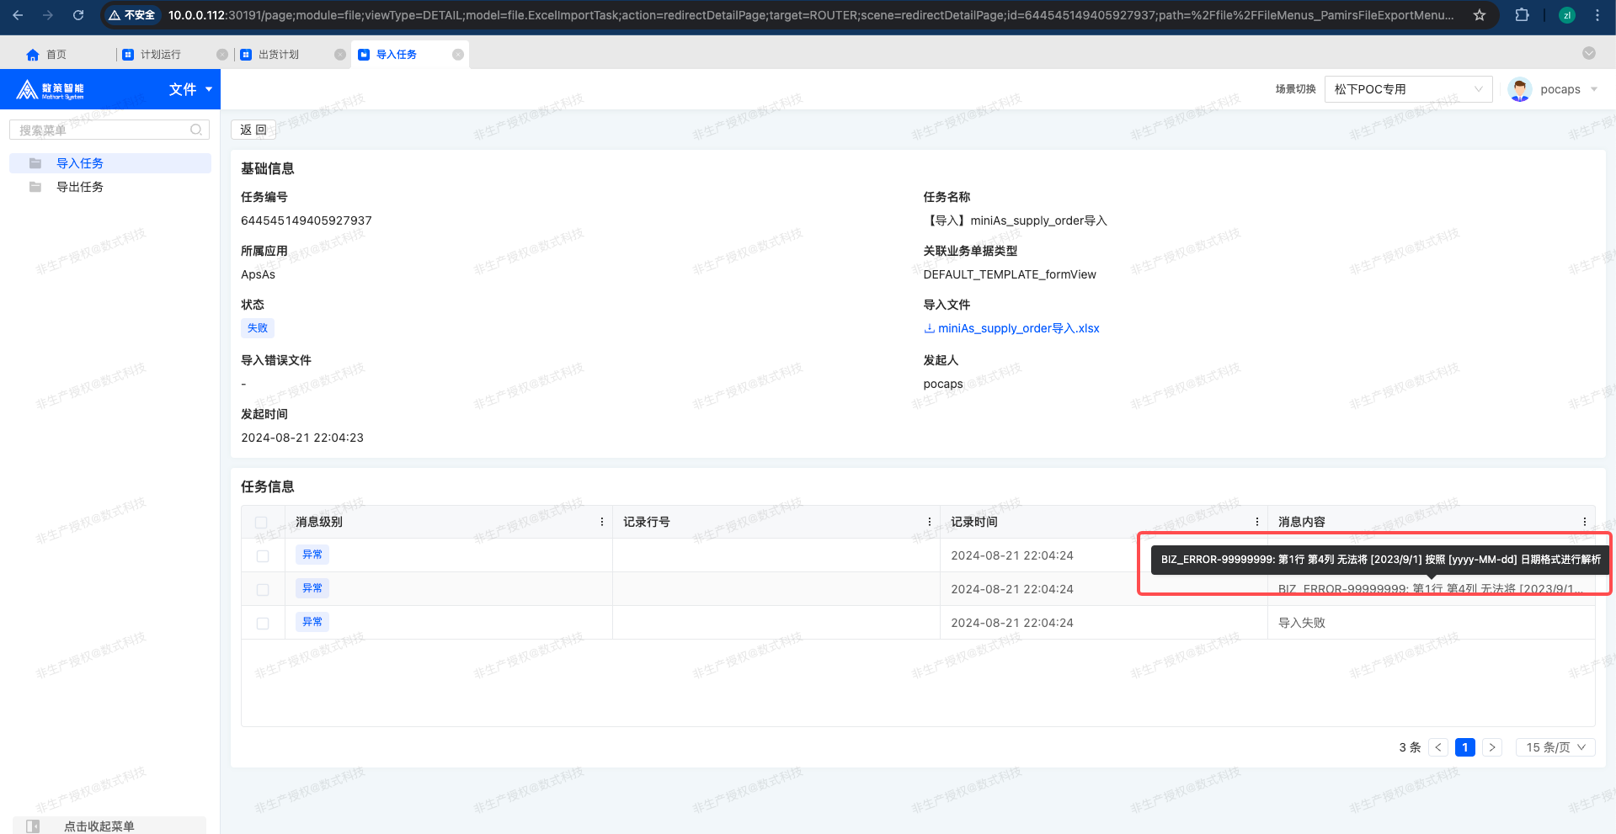Open column menu for 记录时间
Viewport: 1616px width, 834px height.
[x=1257, y=522]
